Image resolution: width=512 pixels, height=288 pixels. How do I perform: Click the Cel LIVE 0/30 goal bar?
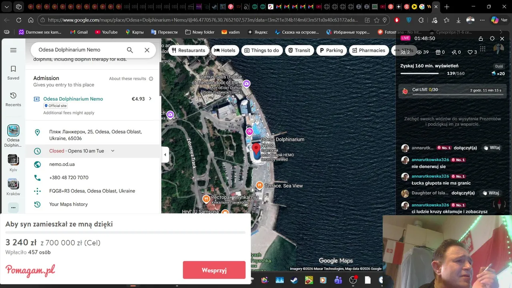453,91
